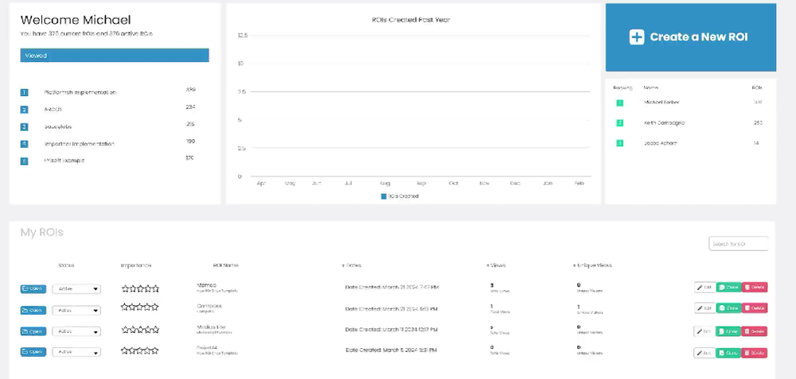This screenshot has height=379, width=796.
Task: Clone the Compass ROI
Action: (728, 308)
